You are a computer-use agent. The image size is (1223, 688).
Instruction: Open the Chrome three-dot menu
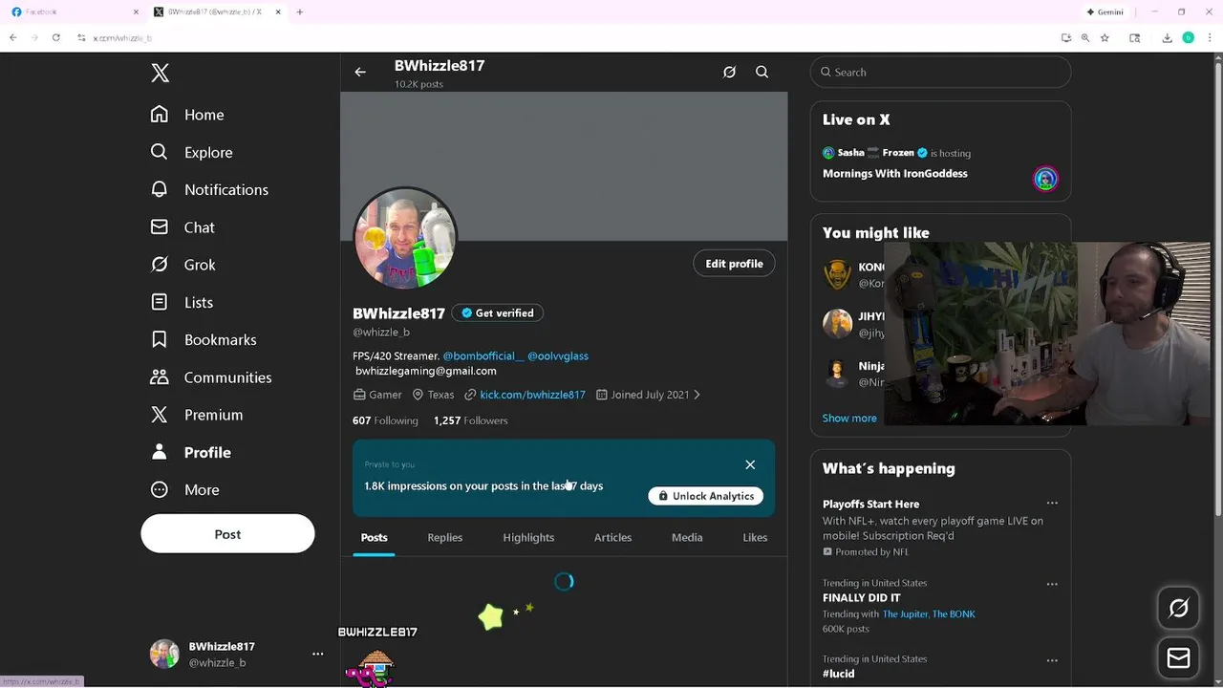coord(1210,37)
